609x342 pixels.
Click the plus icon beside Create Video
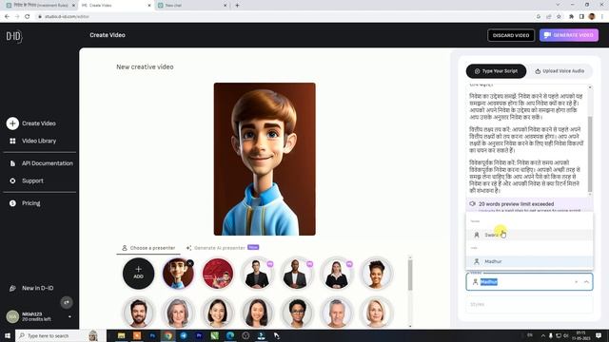(x=12, y=123)
